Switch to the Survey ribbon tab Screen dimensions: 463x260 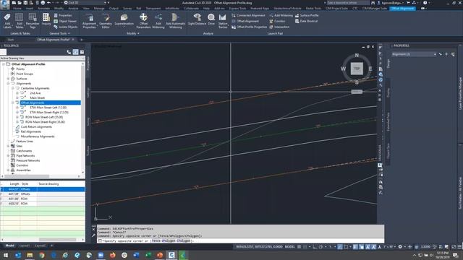(x=127, y=8)
